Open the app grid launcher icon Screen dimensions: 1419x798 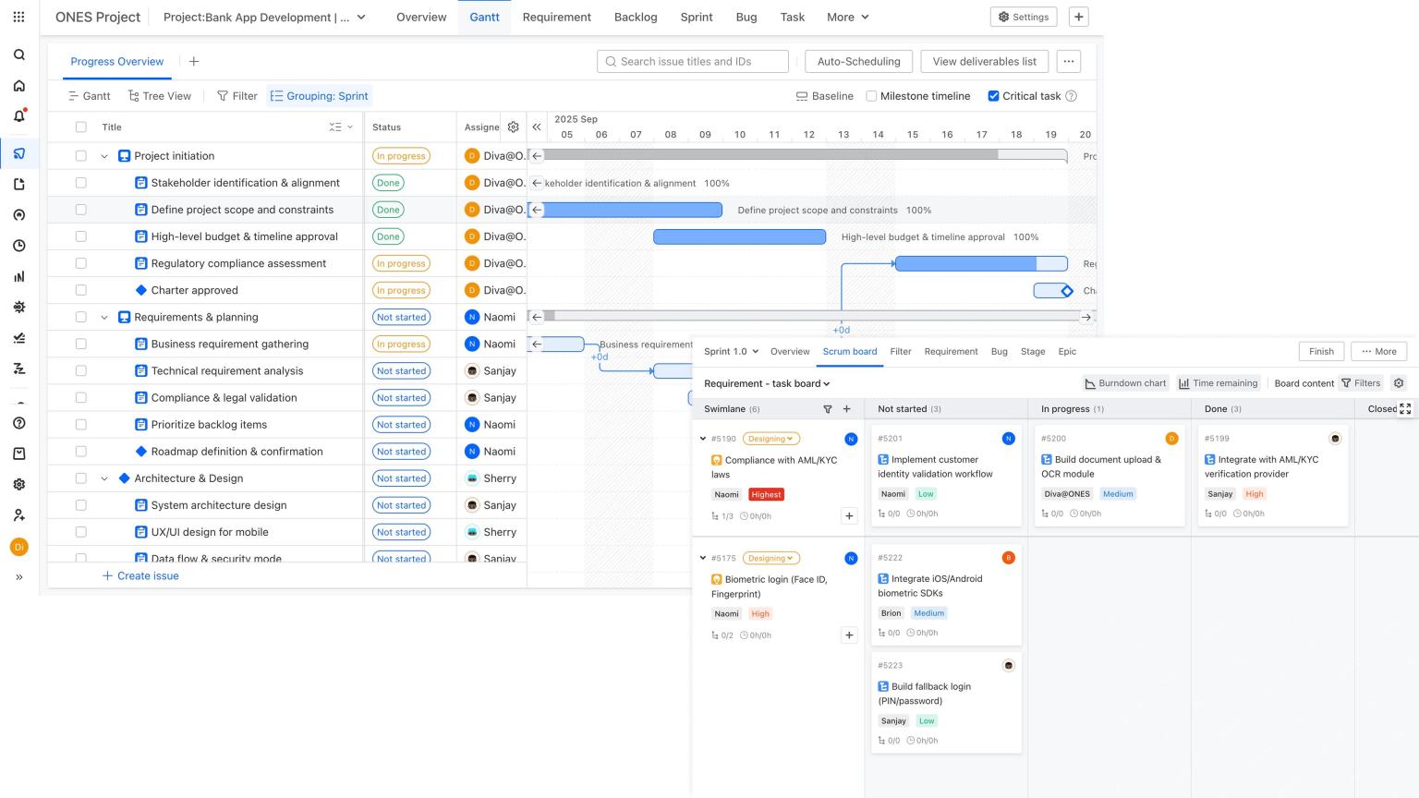tap(18, 17)
